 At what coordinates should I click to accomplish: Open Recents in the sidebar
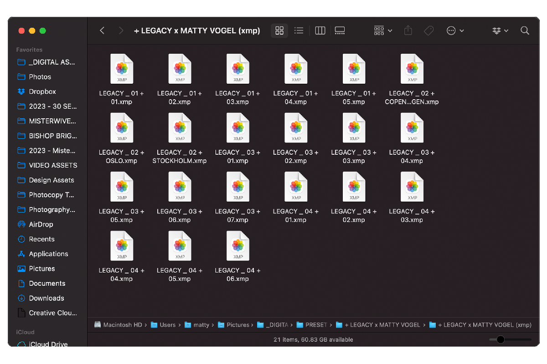coord(41,239)
